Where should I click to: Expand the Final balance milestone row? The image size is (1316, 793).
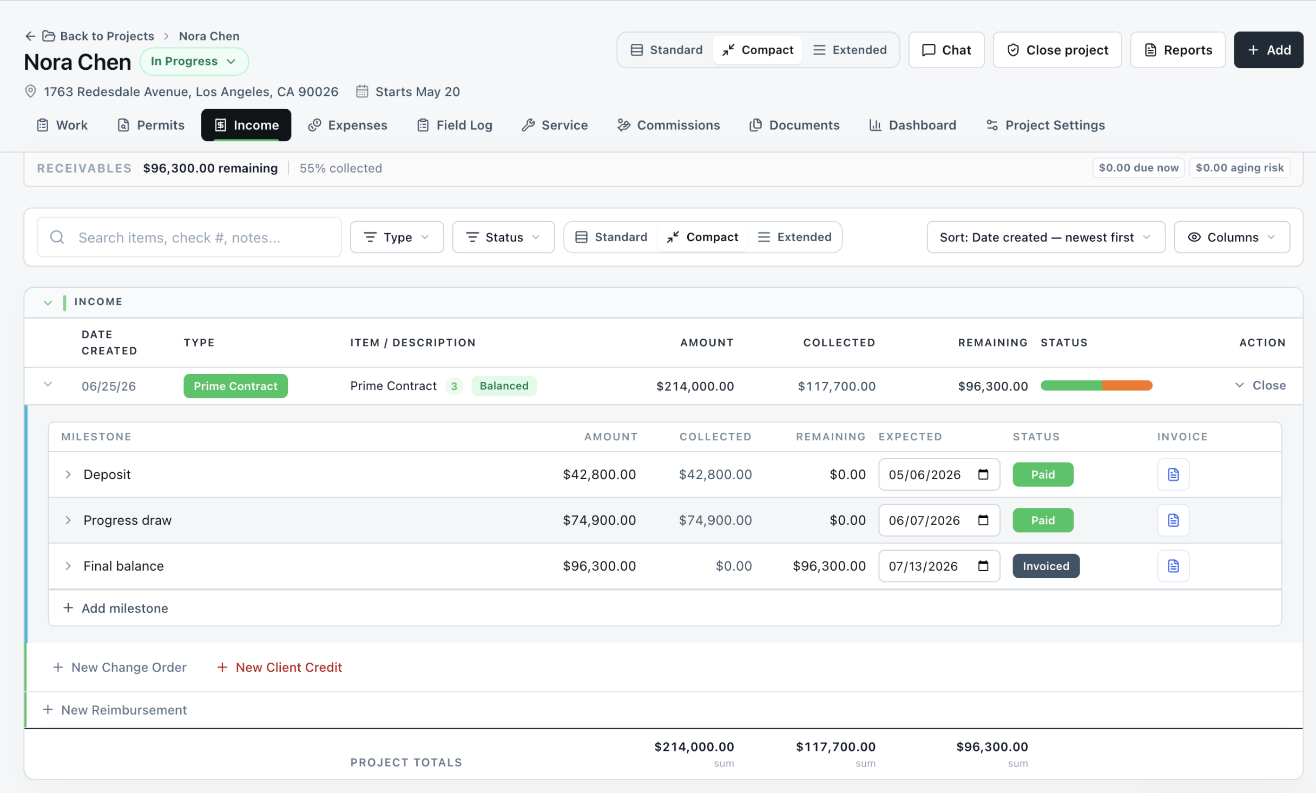click(x=68, y=566)
